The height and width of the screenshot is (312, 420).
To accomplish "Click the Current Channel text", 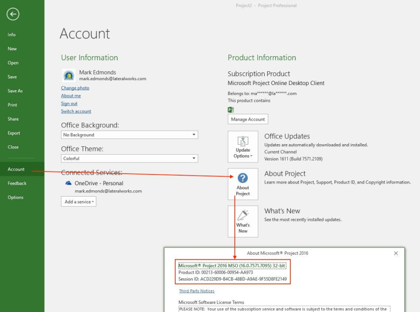I will (x=280, y=152).
